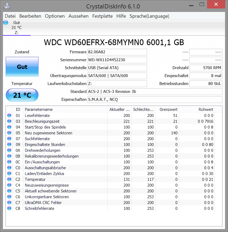Minimize the CrystalDiskInfo window
This screenshot has height=232, width=228.
tap(191, 6)
